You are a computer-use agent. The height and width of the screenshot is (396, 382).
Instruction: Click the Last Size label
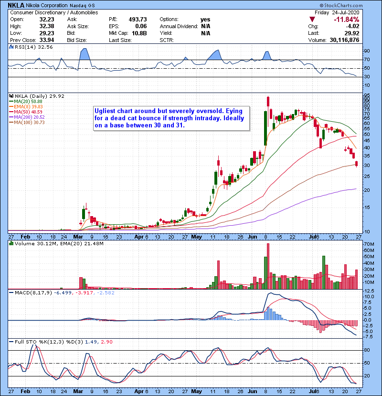tap(120, 40)
